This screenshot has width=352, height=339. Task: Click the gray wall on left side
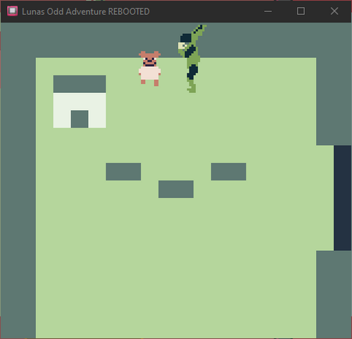tap(18, 188)
